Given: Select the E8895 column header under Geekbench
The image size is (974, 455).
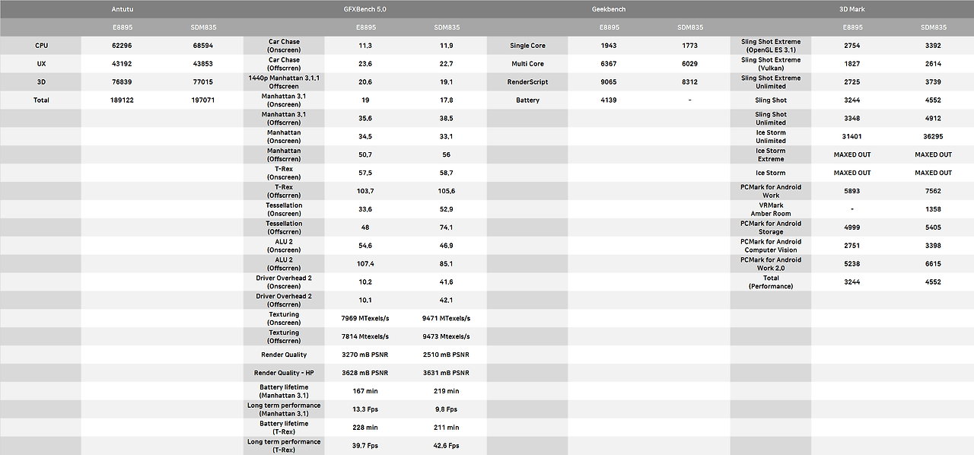Looking at the screenshot, I should 609,27.
